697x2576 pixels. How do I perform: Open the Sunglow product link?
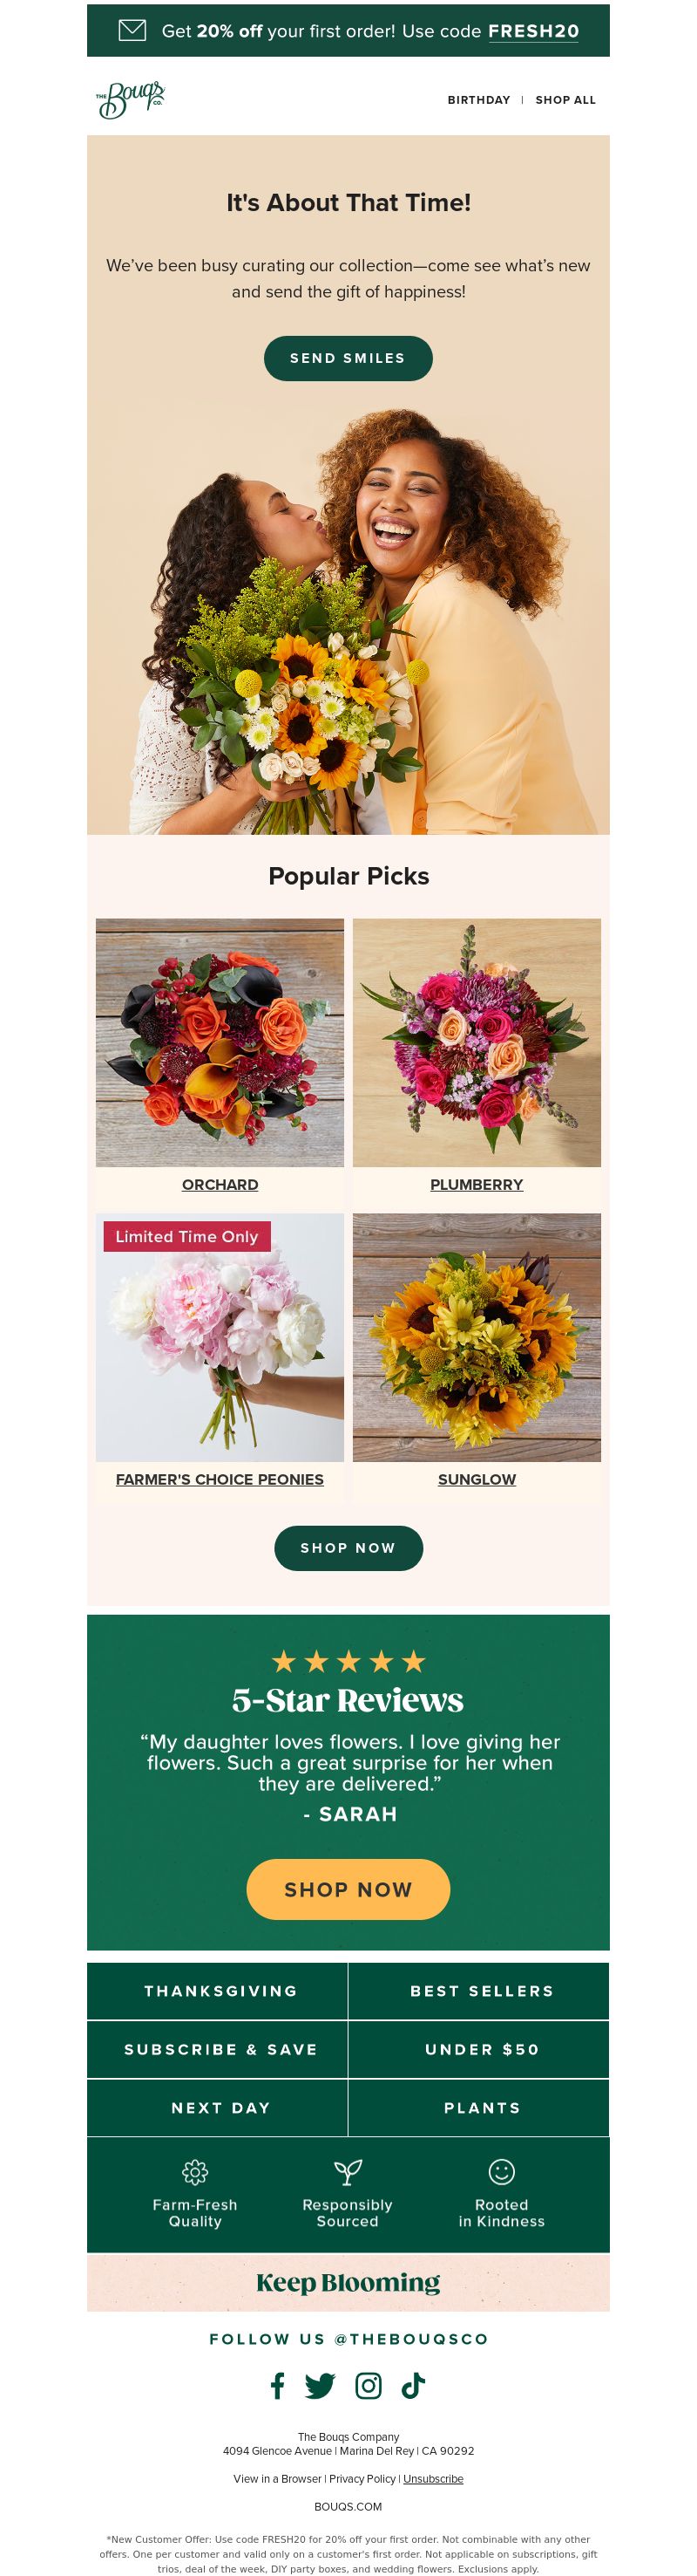pos(477,1479)
